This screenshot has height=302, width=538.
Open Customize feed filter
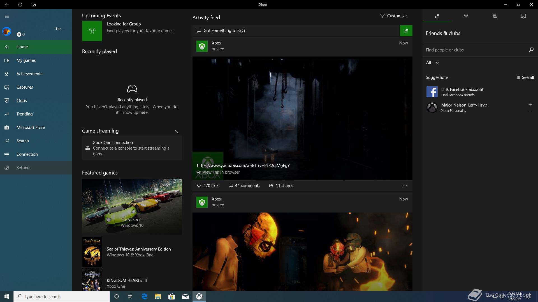393,16
